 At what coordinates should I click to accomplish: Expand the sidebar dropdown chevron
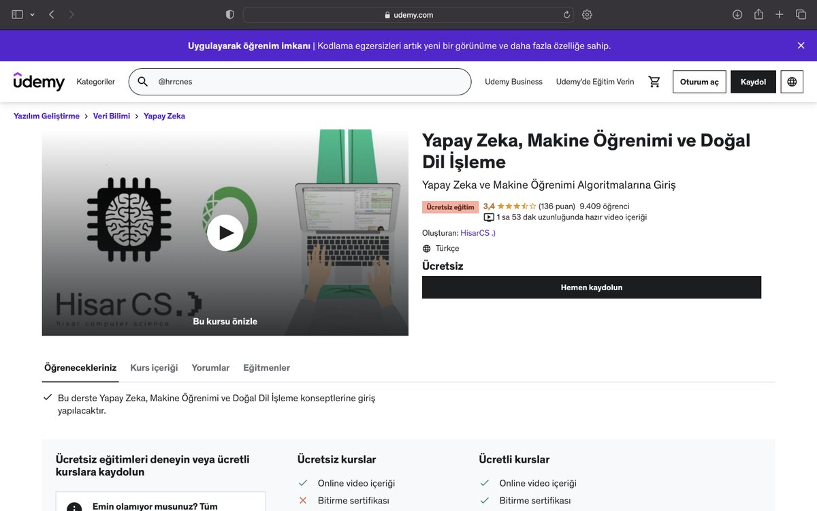pyautogui.click(x=32, y=15)
